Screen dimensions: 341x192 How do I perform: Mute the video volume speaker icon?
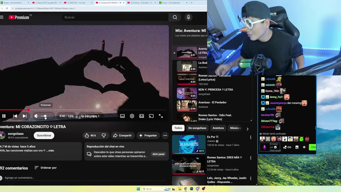pyautogui.click(x=36, y=116)
